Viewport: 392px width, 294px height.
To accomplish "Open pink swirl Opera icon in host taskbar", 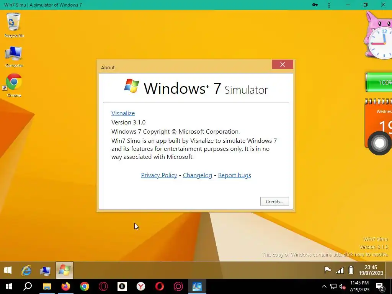I will [178, 286].
